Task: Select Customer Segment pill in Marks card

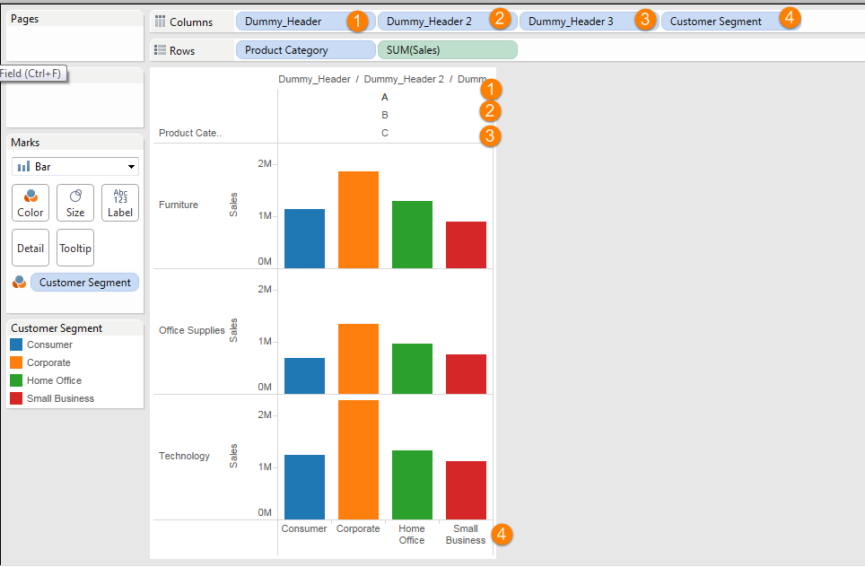Action: point(84,283)
